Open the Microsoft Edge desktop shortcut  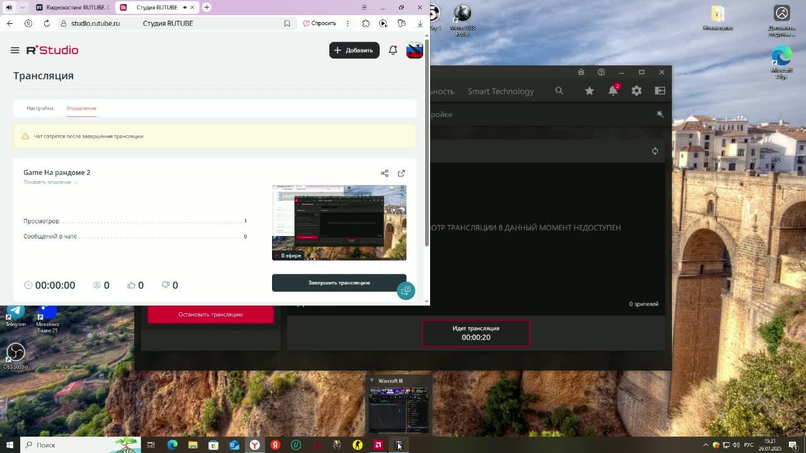click(781, 62)
